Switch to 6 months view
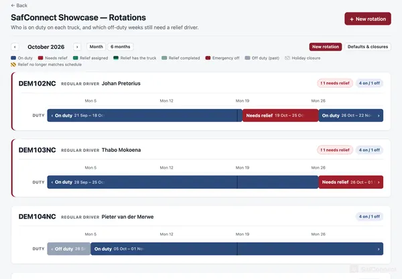This screenshot has height=279, width=402. pos(120,47)
